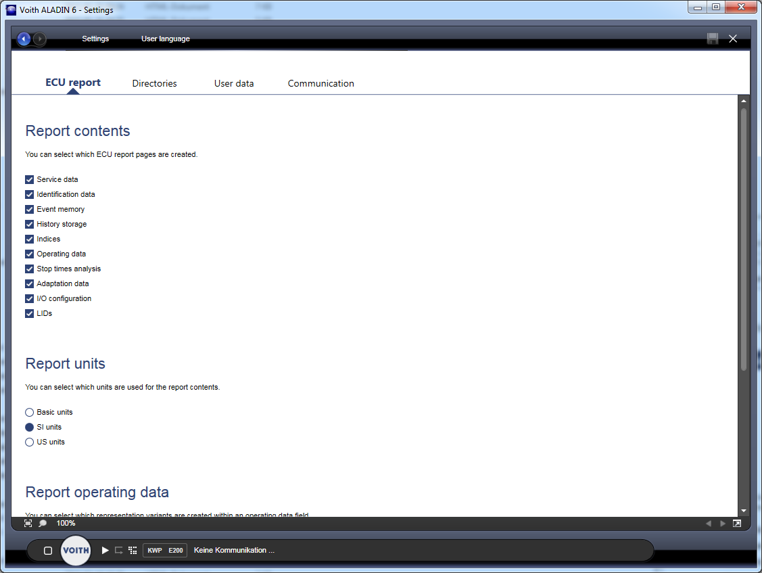Click the square stop icon beside VOITH logo
Image resolution: width=762 pixels, height=573 pixels.
click(x=48, y=551)
